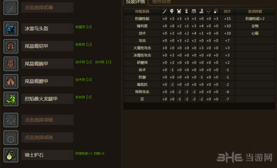The width and height of the screenshot is (277, 168).
Task: Open the 尾晶蝎铠甲 armor selector
Action: click(48, 46)
